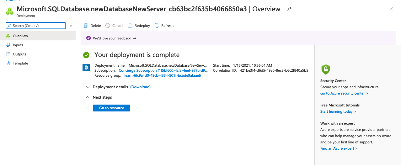Expand Deployment details section
This screenshot has width=401, height=165.
[x=88, y=87]
